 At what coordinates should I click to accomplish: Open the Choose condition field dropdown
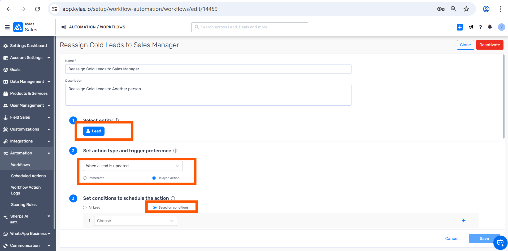click(135, 221)
